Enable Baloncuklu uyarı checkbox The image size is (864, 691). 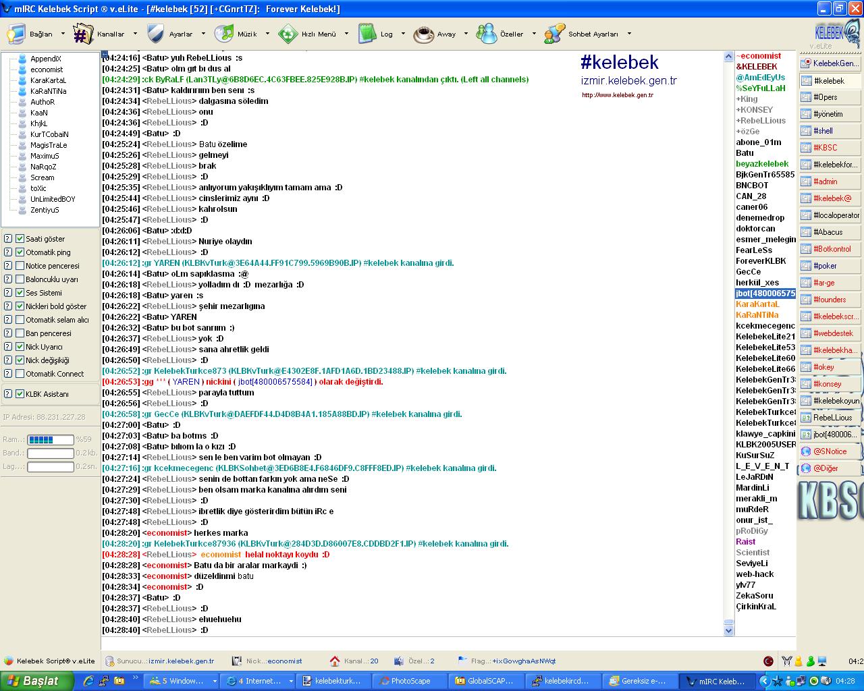tap(20, 279)
